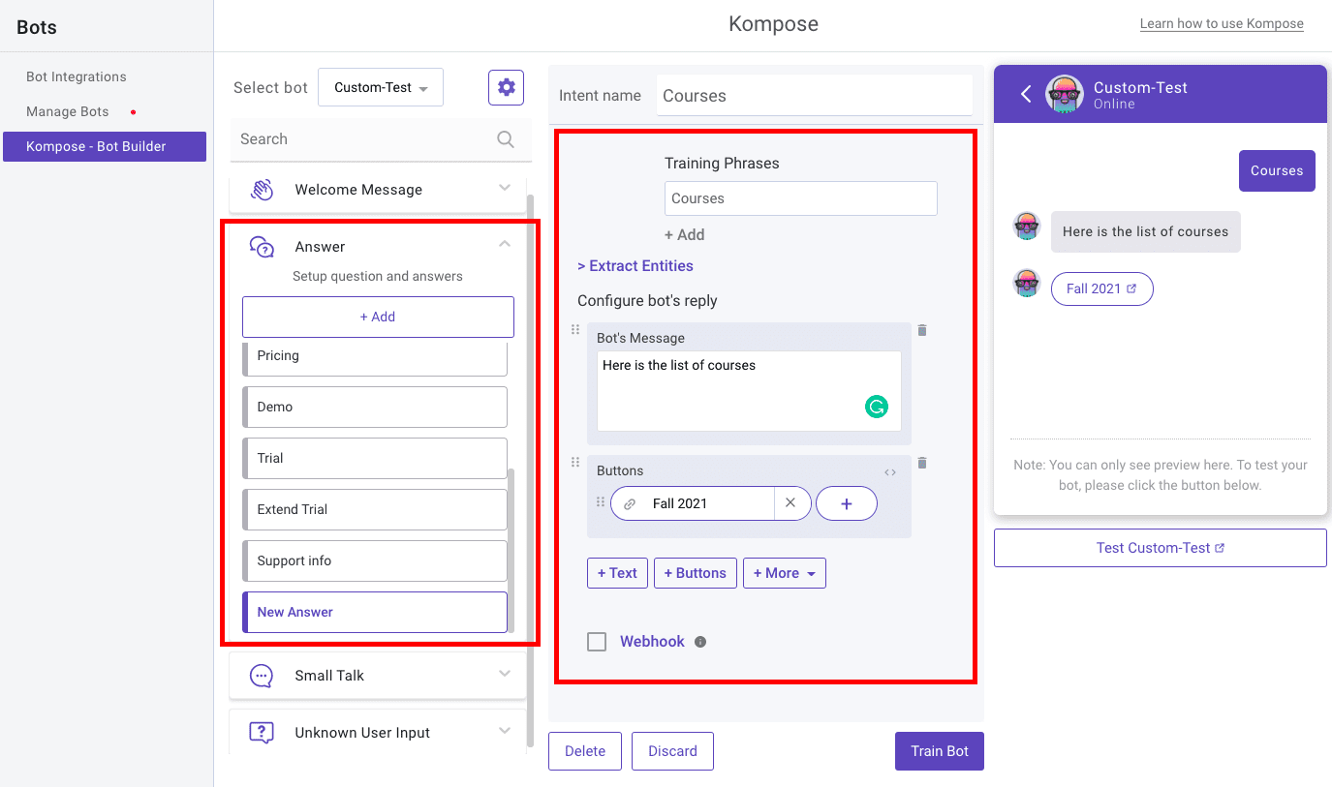Click the Grammarly icon in the message editor
The width and height of the screenshot is (1332, 787).
click(x=877, y=407)
